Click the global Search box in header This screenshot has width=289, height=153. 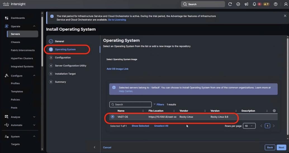click(x=203, y=4)
